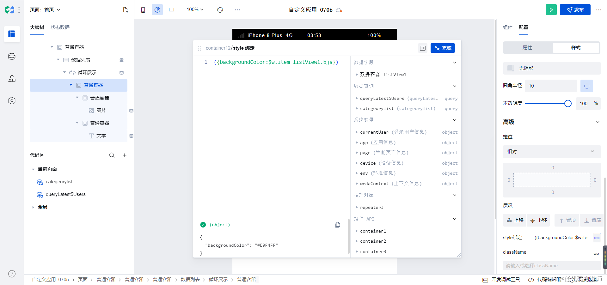Open the 100% zoom dropdown

click(x=195, y=10)
